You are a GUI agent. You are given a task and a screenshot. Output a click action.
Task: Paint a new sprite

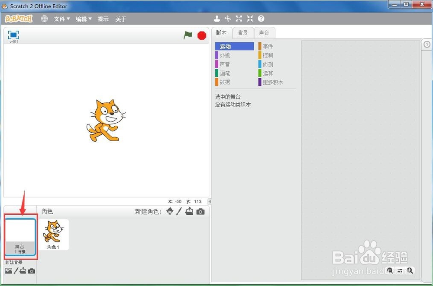[179, 211]
